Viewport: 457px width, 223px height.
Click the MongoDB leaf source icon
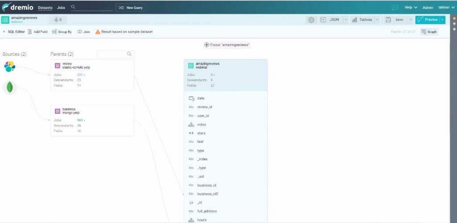[9, 88]
